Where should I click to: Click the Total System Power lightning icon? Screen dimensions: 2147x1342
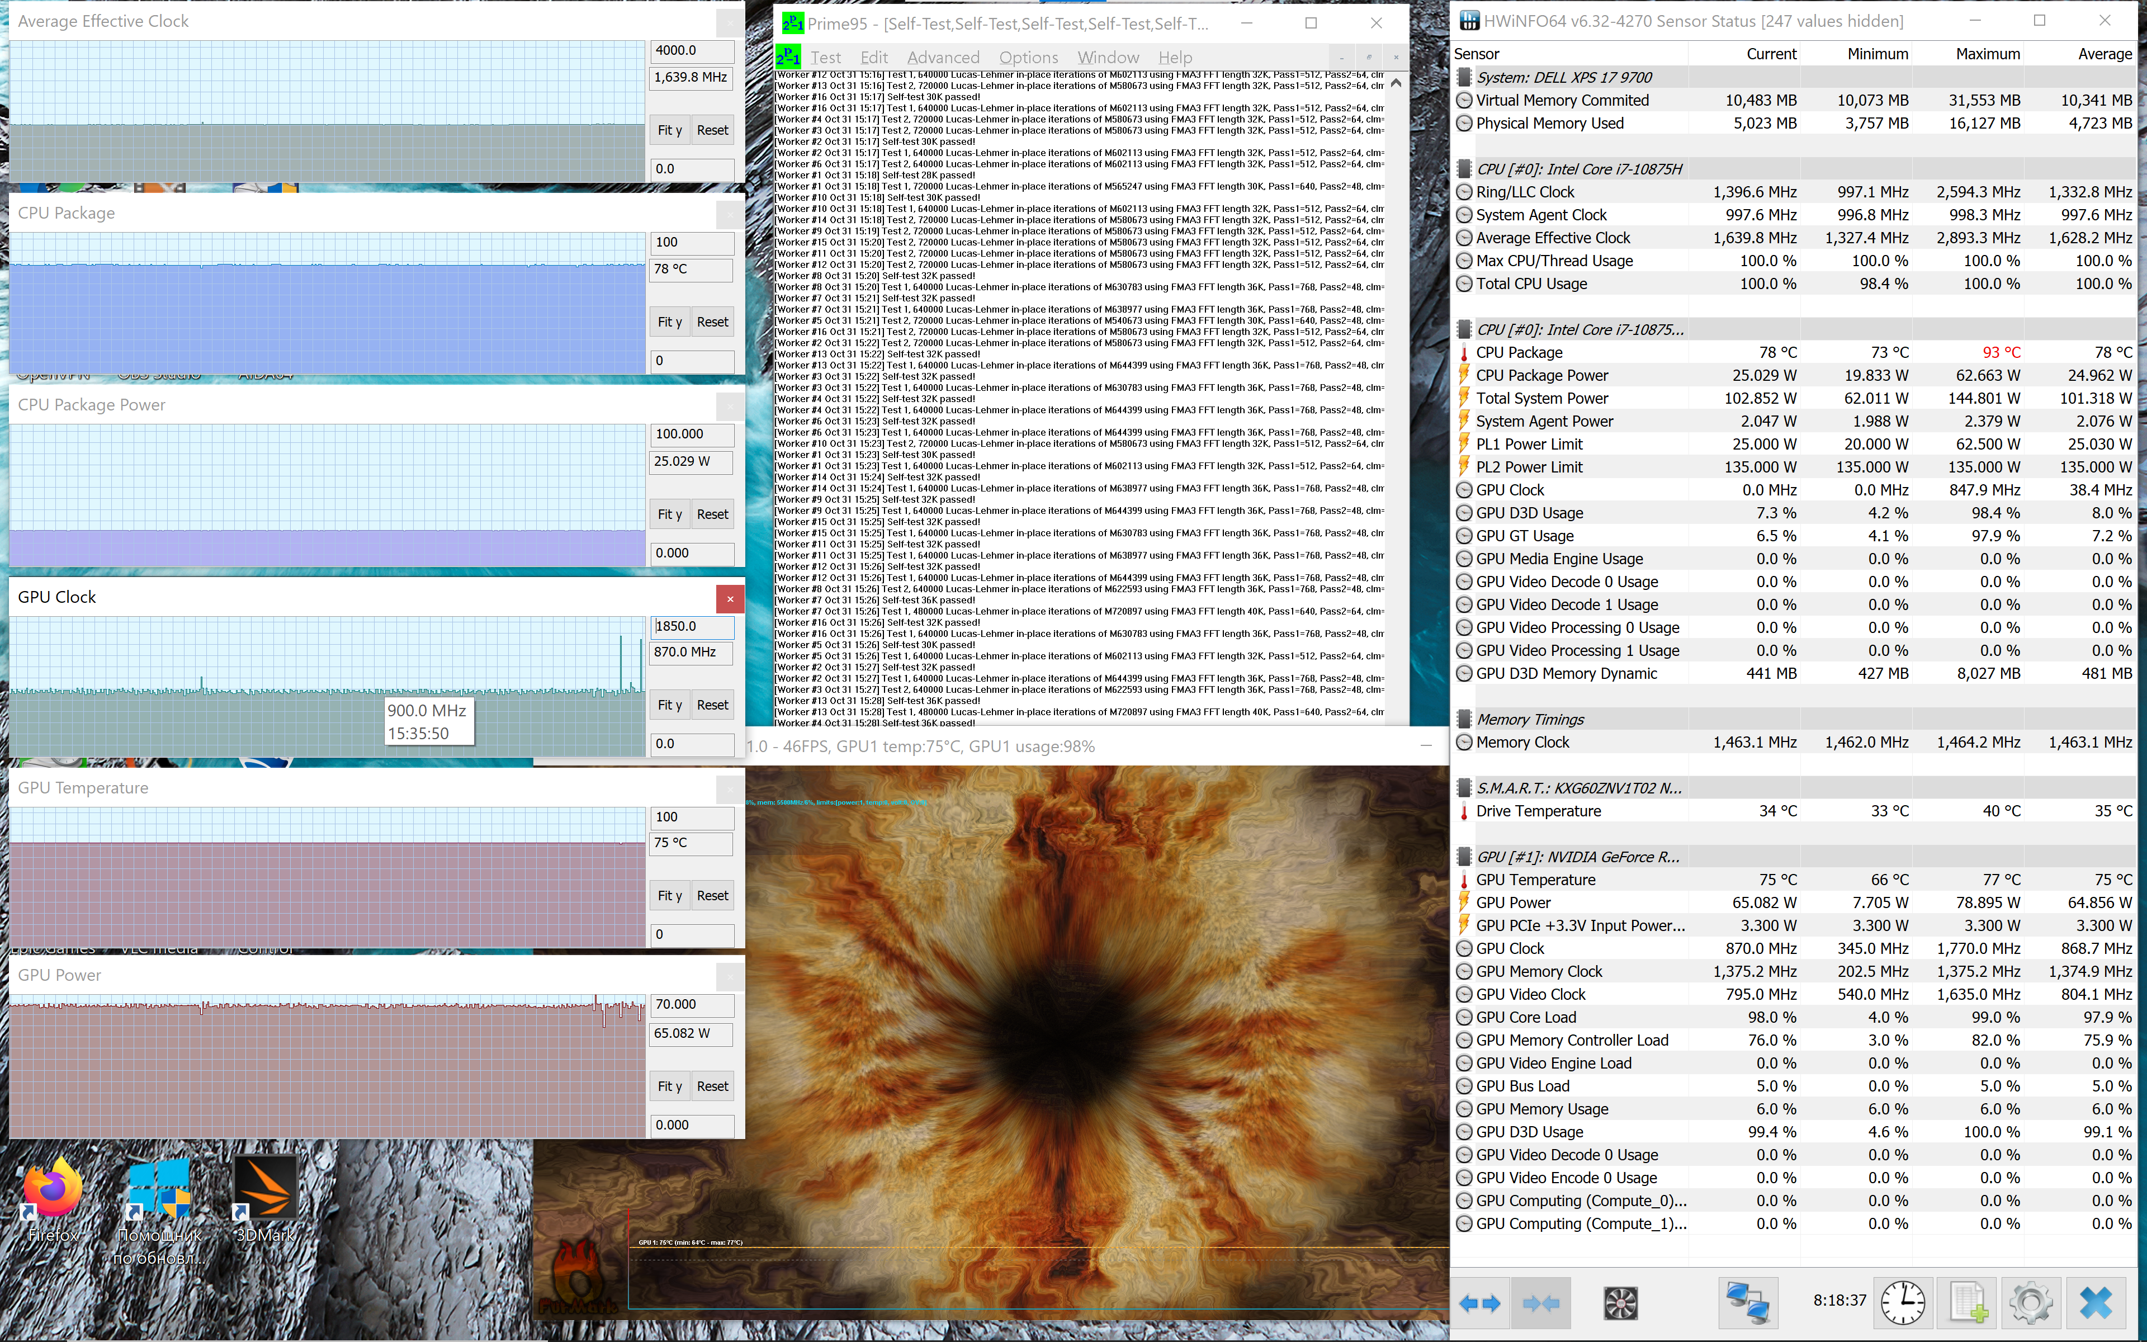pos(1464,399)
